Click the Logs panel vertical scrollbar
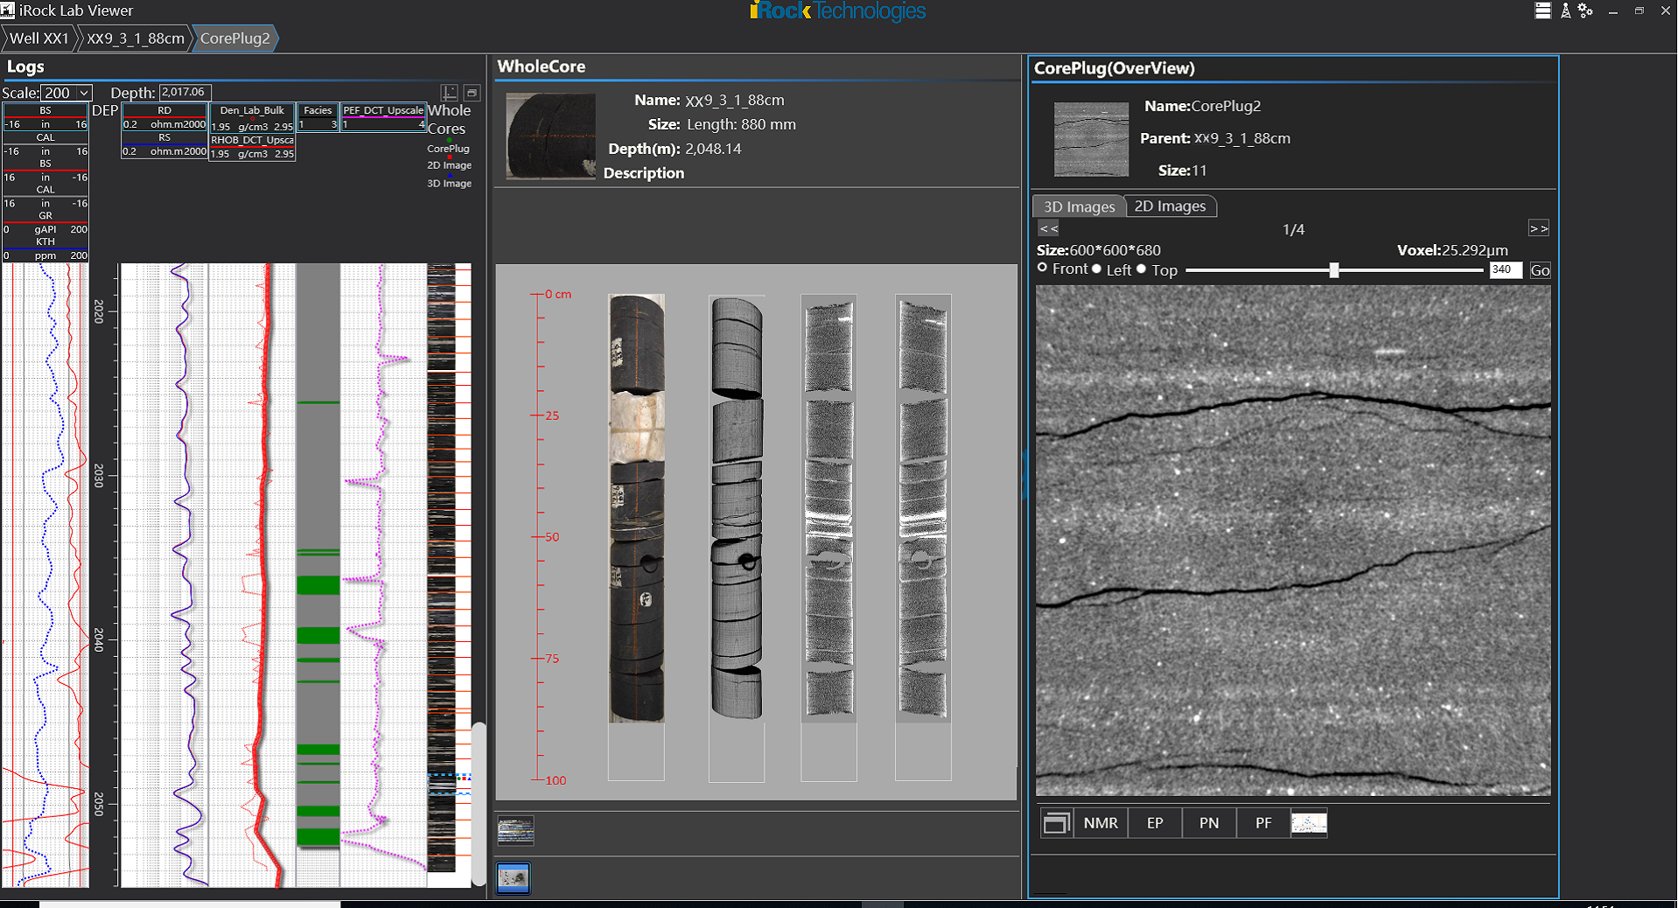Screen dimensions: 1678x908 [479, 803]
